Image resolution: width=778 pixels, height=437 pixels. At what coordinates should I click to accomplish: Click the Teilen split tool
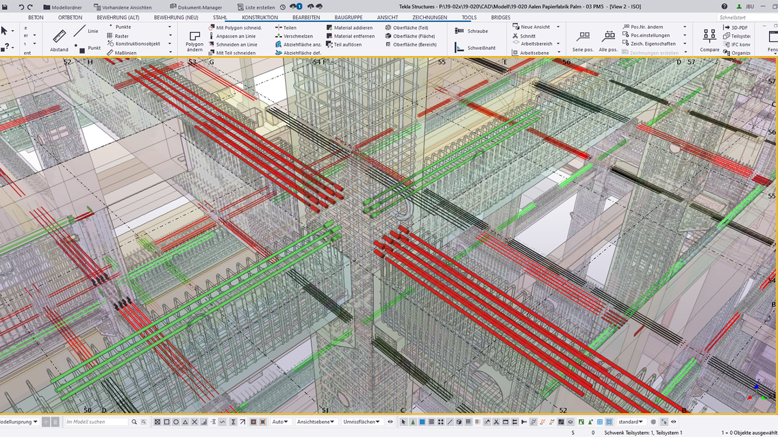pos(286,28)
